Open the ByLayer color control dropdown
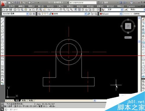145x111 pixels. tap(121, 14)
